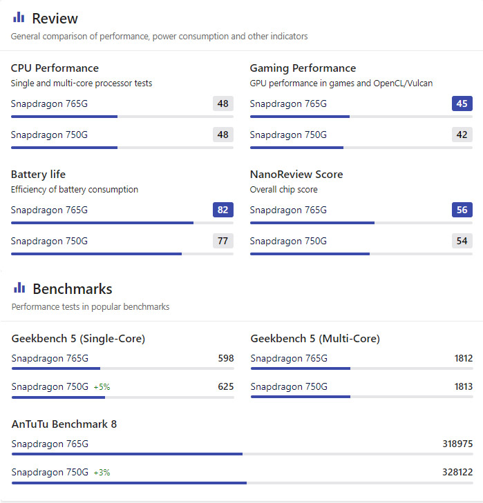Click the Review section heading
The height and width of the screenshot is (503, 483).
click(x=55, y=19)
